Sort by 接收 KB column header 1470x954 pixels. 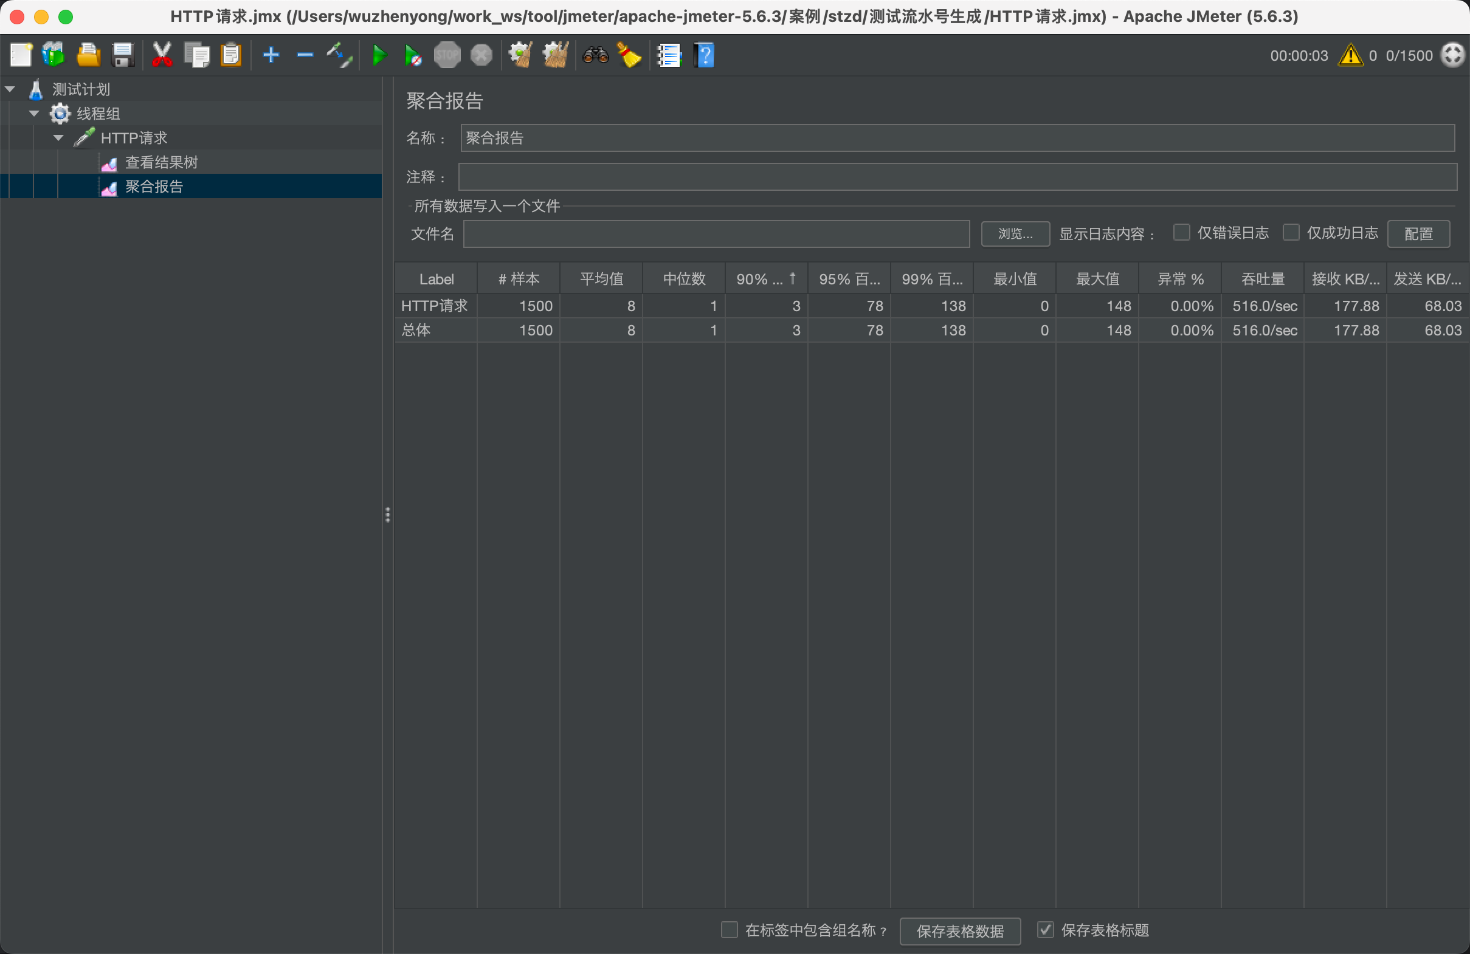click(x=1346, y=279)
